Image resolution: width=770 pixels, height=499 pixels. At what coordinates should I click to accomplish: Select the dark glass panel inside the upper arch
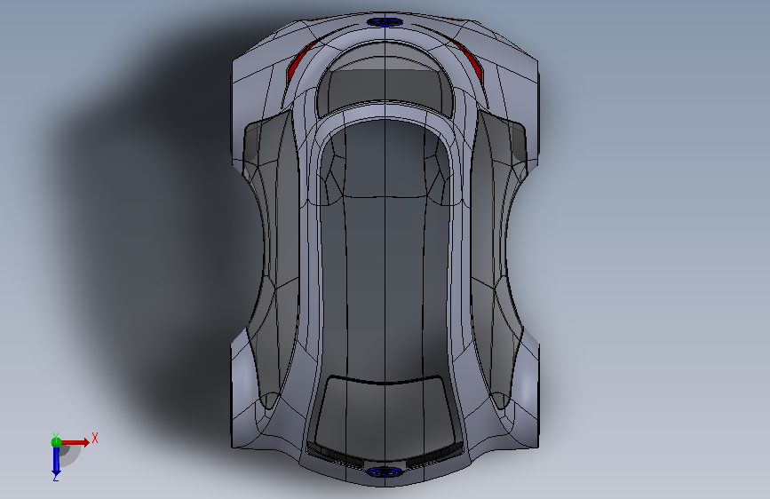(x=385, y=81)
